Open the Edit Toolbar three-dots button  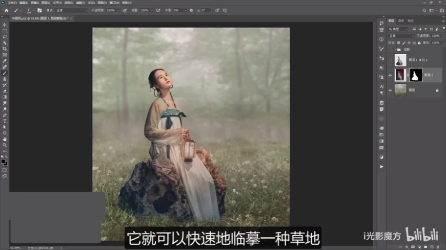5,151
